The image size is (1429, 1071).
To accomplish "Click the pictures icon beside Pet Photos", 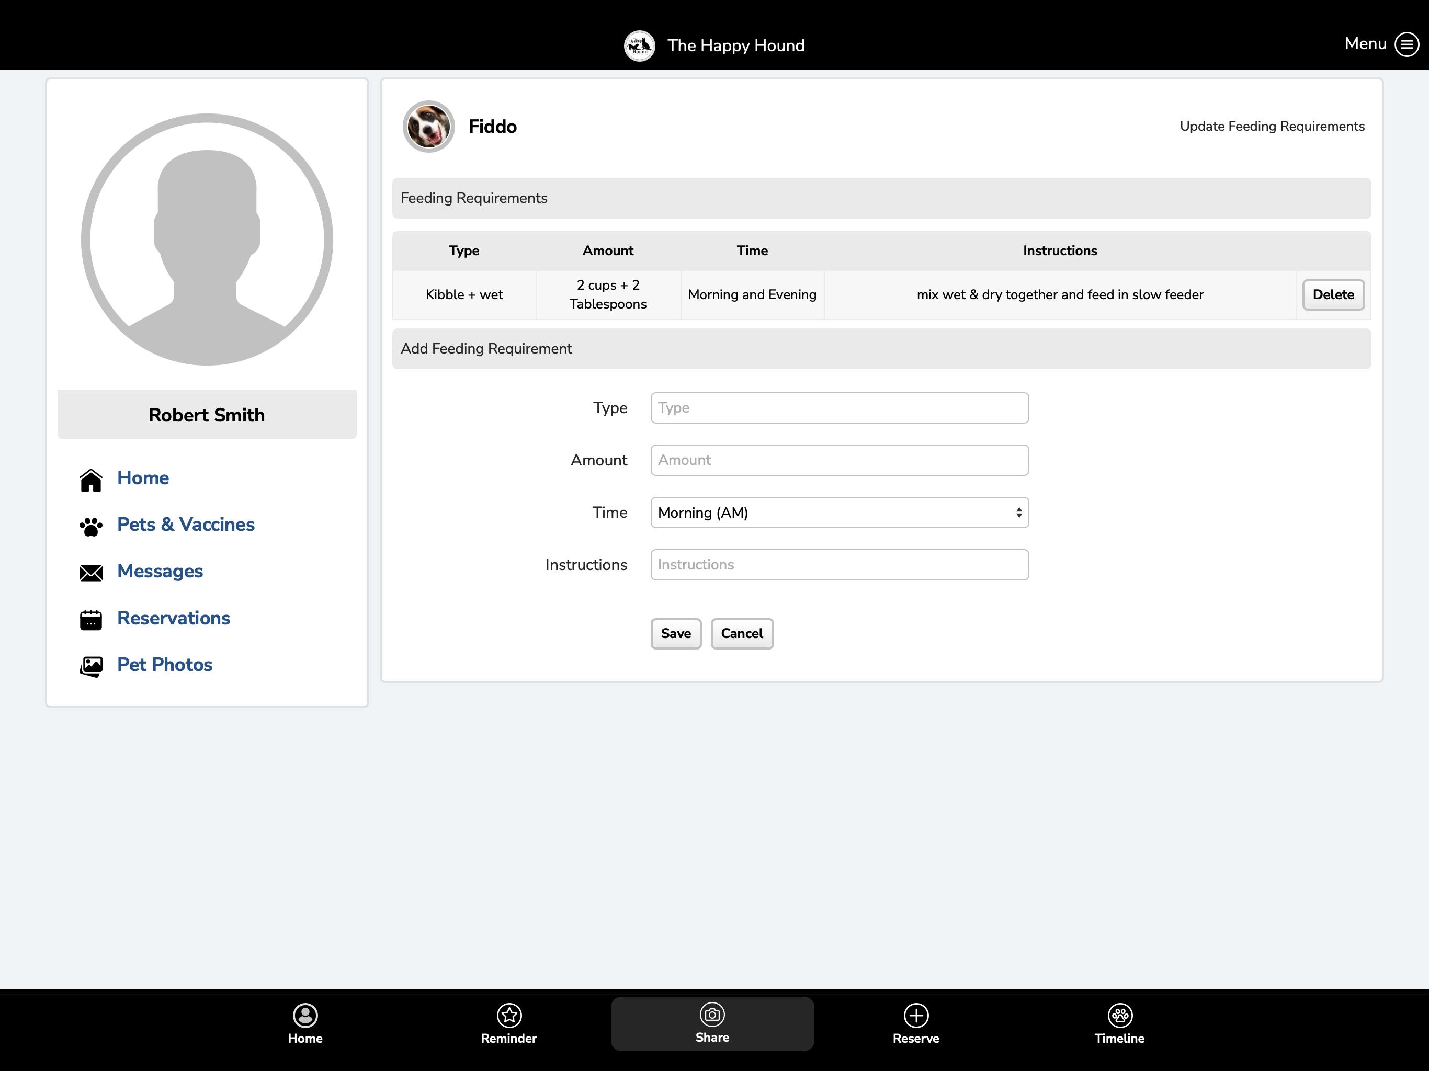I will (91, 666).
